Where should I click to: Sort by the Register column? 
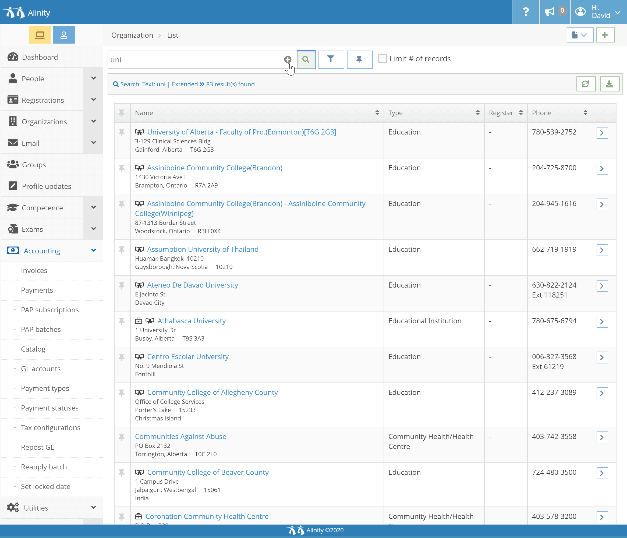[506, 113]
